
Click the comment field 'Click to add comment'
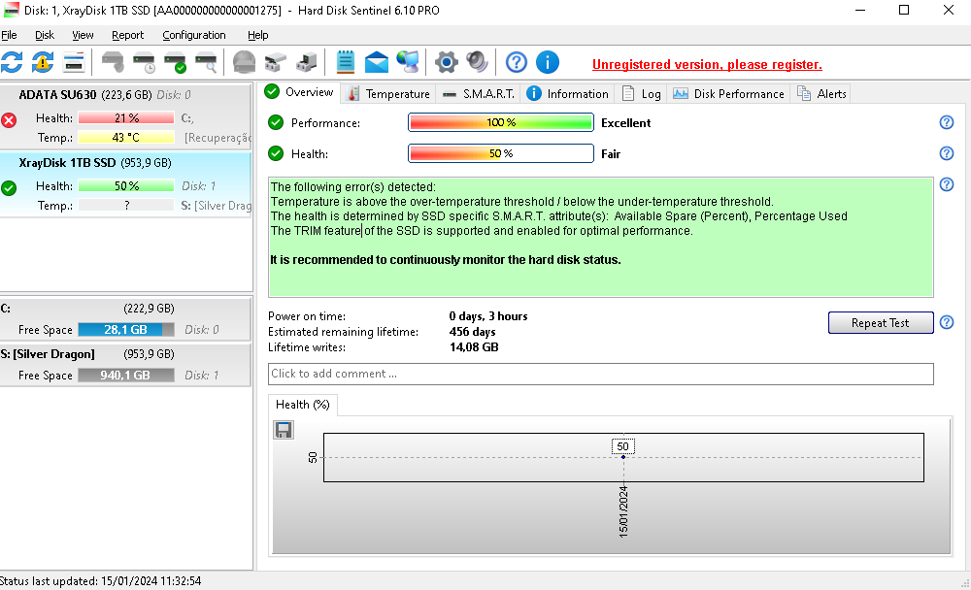pyautogui.click(x=601, y=374)
